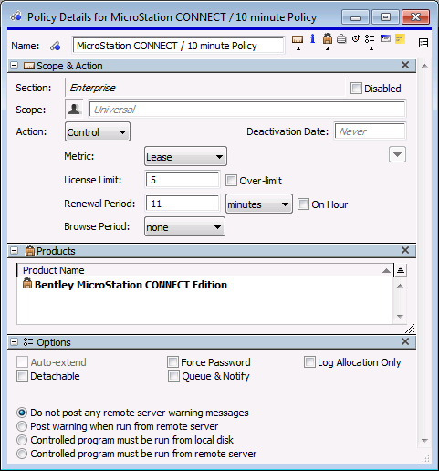Click the scope user silhouette button
The height and width of the screenshot is (471, 439).
click(x=74, y=110)
